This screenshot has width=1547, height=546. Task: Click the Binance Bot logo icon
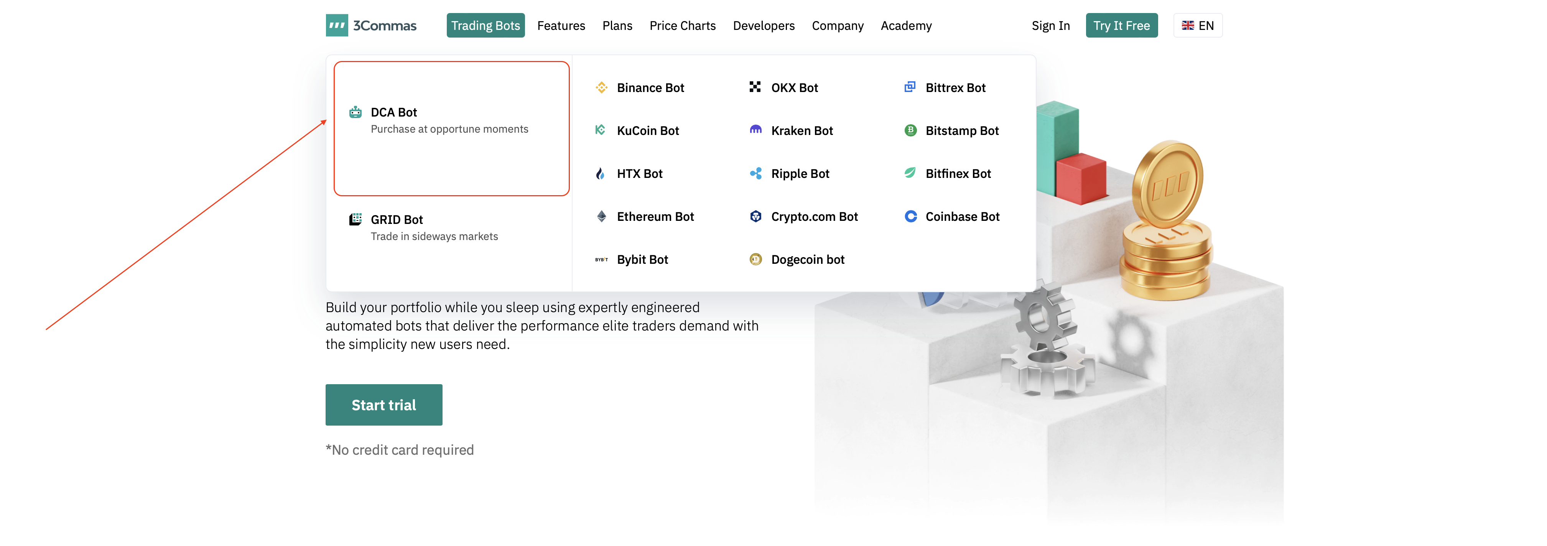coord(601,88)
